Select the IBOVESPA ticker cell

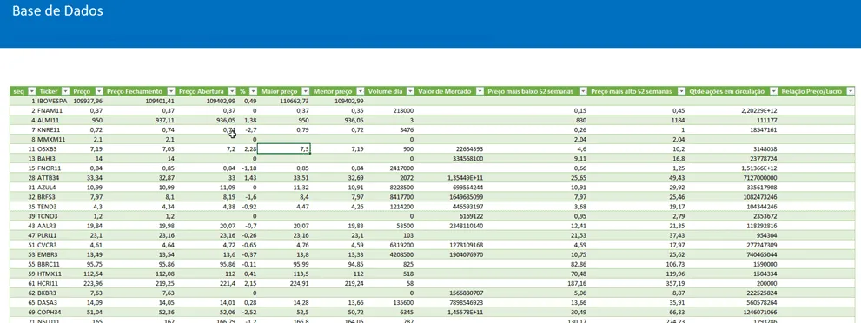coord(53,102)
